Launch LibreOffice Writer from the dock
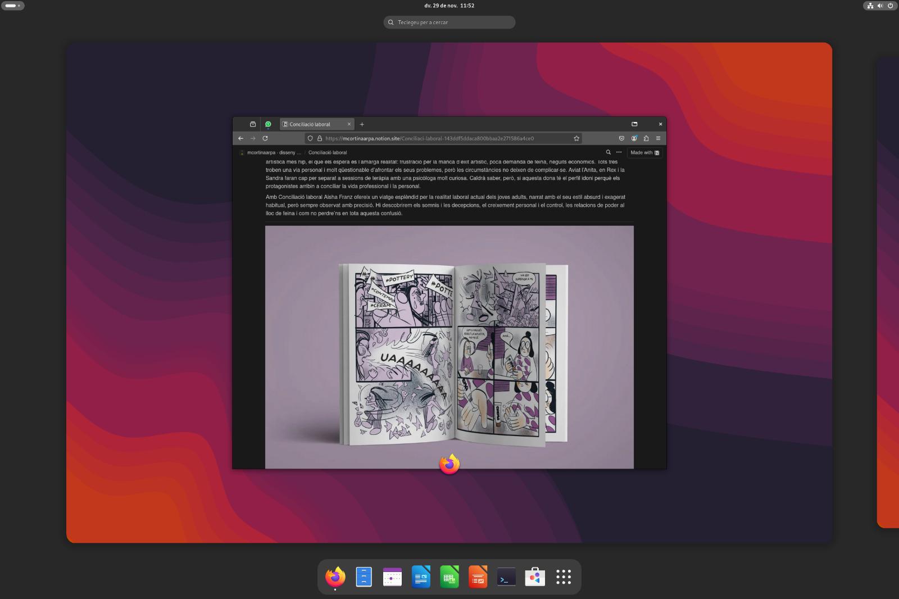Screen dimensions: 899x599 [x=421, y=577]
